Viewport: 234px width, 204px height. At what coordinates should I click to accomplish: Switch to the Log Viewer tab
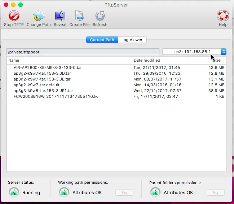[132, 40]
